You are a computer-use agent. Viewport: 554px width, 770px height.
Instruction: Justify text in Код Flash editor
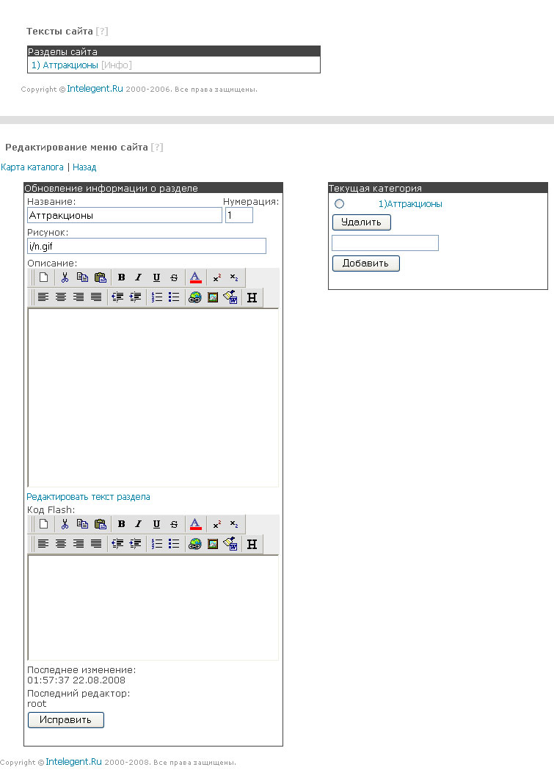(x=96, y=544)
